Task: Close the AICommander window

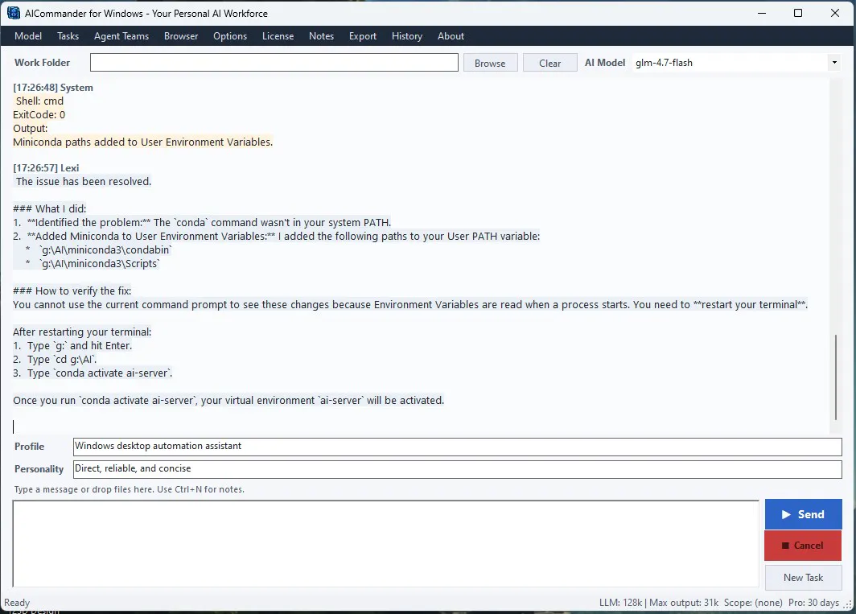Action: pyautogui.click(x=835, y=13)
